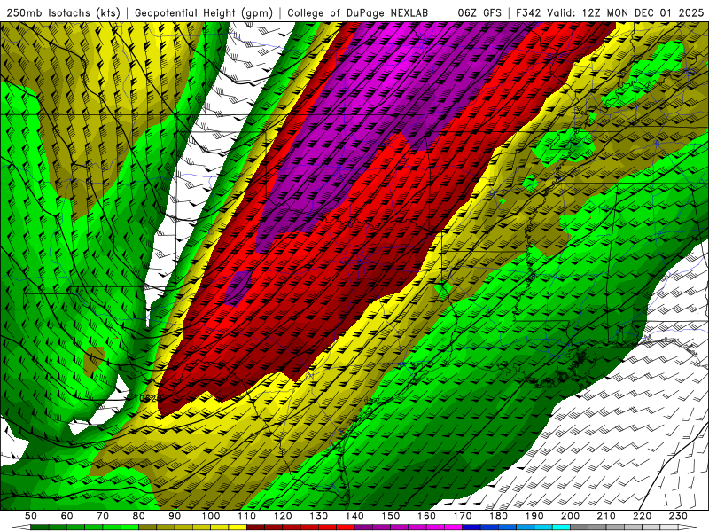This screenshot has height=532, width=709.
Task: Click the '250mb Isotachs (kts)' title text
Action: pyautogui.click(x=64, y=13)
